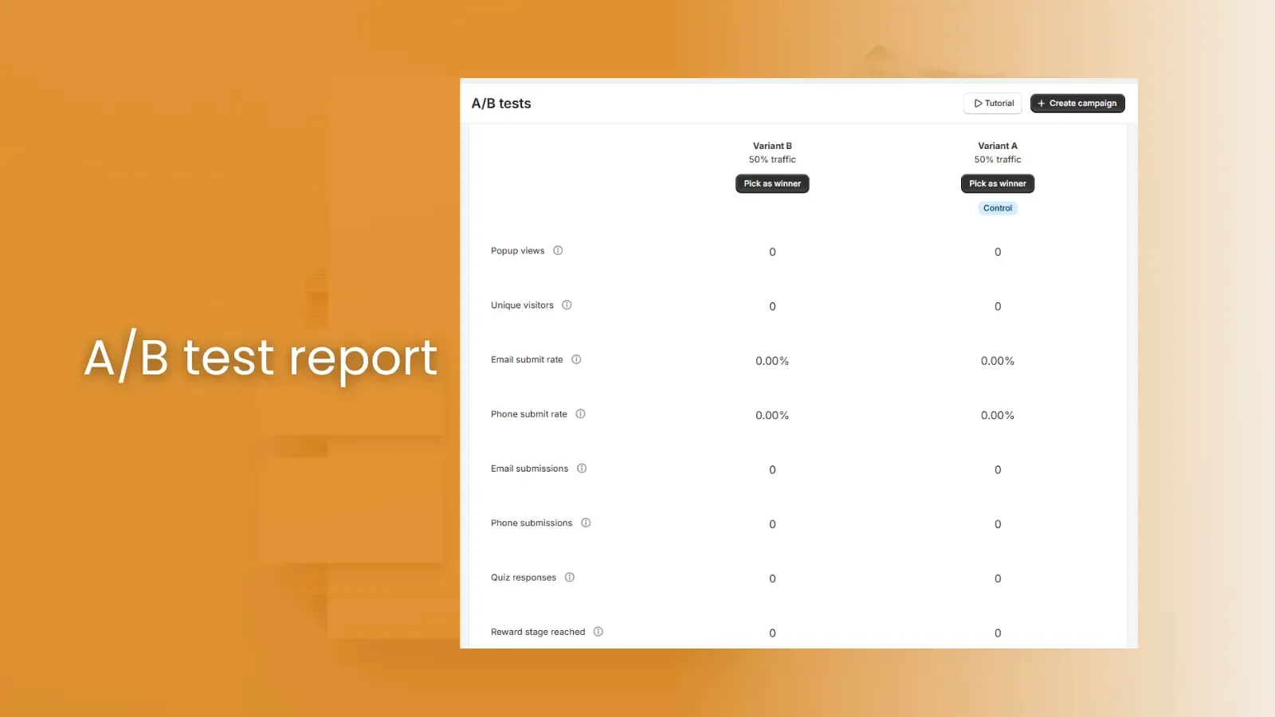
Task: Open info tooltip for Phone submissions
Action: [586, 523]
